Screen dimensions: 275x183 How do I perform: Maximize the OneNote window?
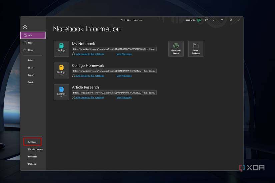click(x=231, y=20)
